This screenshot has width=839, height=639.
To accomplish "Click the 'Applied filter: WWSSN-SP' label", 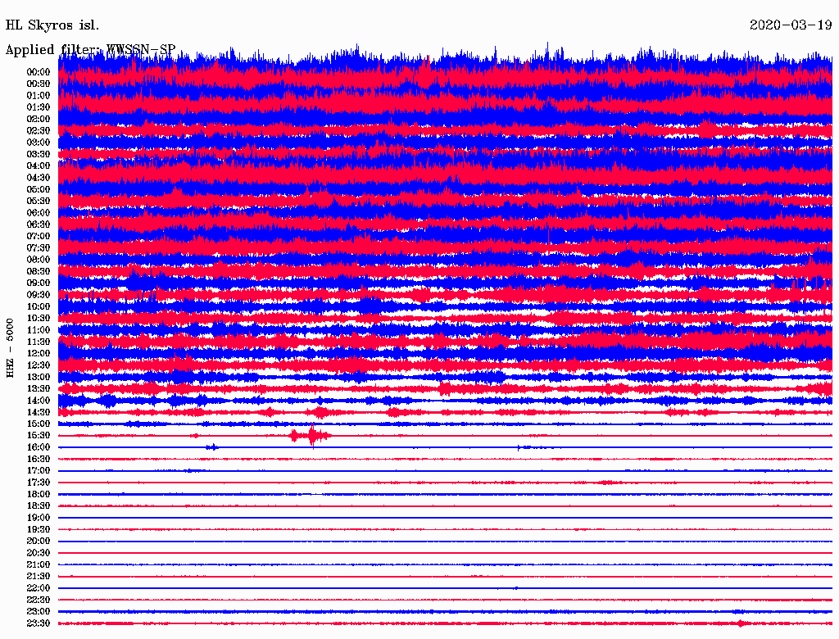I will [x=90, y=50].
